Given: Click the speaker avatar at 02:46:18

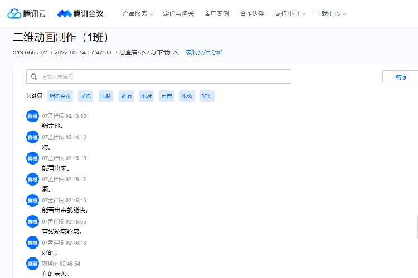Looking at the screenshot, I should click(32, 242).
